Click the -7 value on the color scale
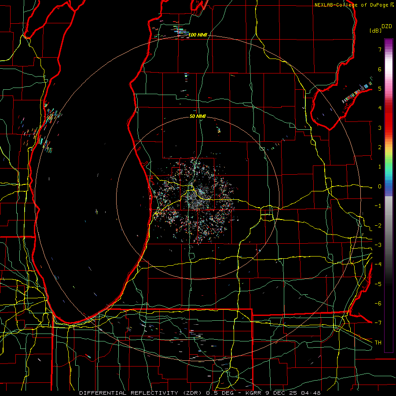This screenshot has width=396, height=396. point(378,323)
